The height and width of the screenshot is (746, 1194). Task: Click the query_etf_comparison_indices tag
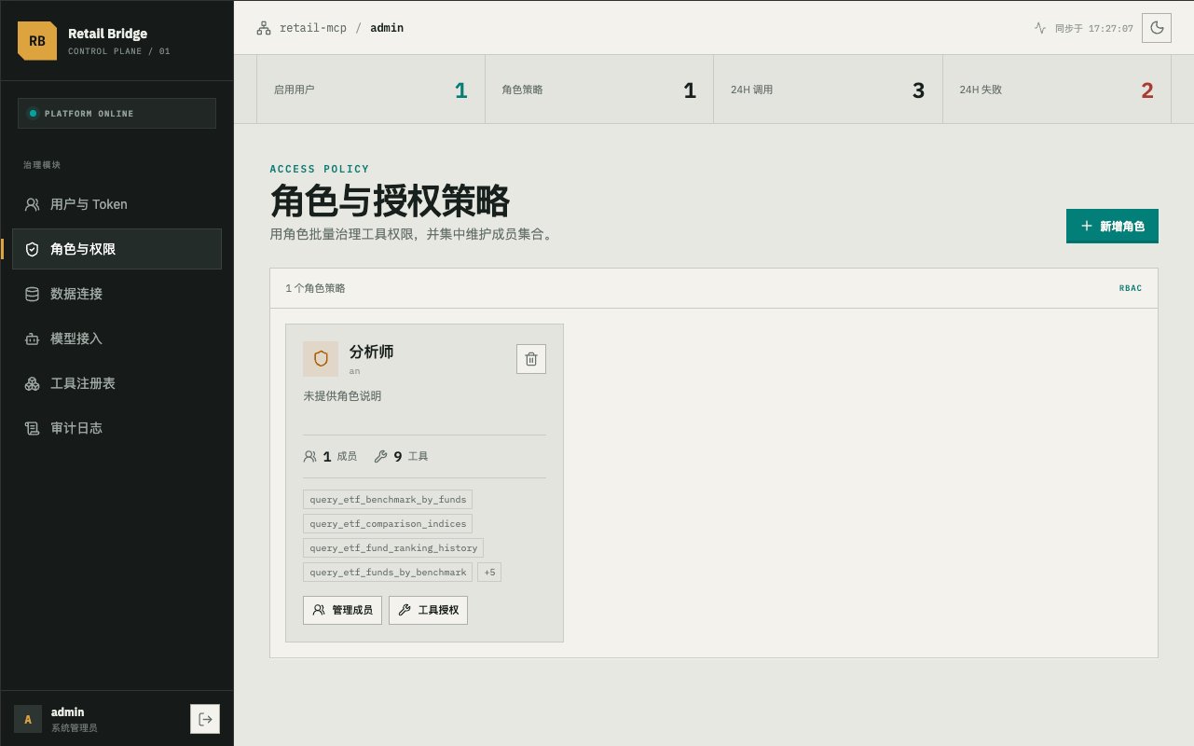pyautogui.click(x=388, y=523)
